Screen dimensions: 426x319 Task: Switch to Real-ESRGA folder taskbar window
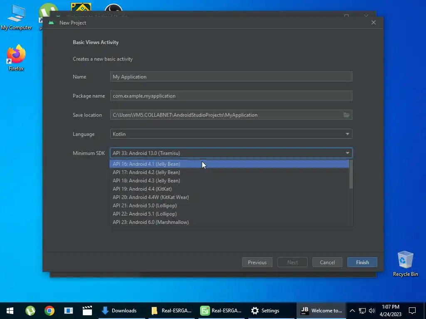click(172, 311)
